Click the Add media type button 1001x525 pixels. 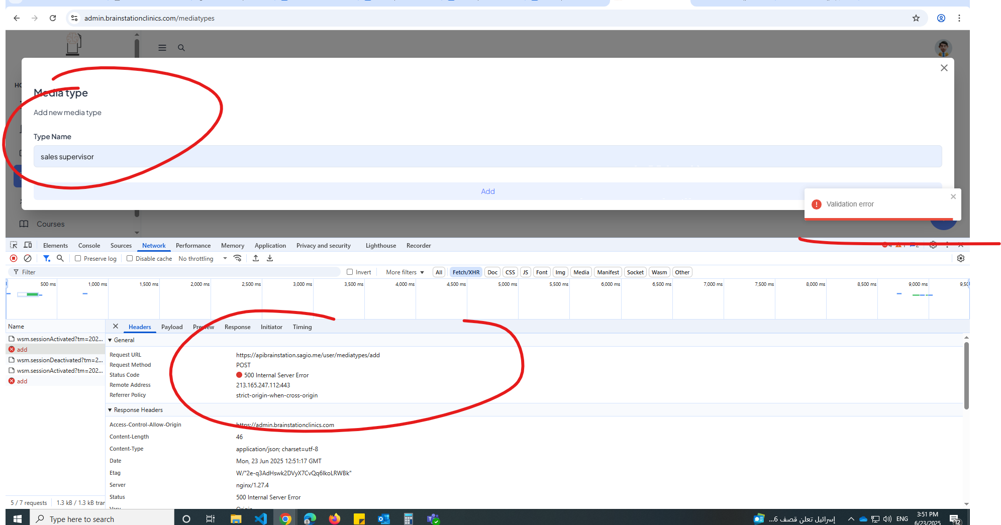pyautogui.click(x=487, y=191)
